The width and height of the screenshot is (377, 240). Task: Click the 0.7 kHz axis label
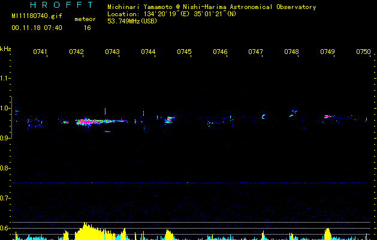point(5,198)
